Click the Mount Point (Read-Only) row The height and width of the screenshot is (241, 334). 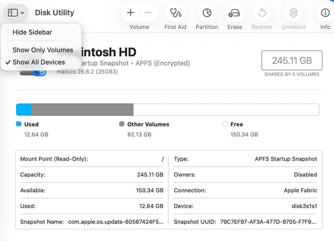(92, 159)
